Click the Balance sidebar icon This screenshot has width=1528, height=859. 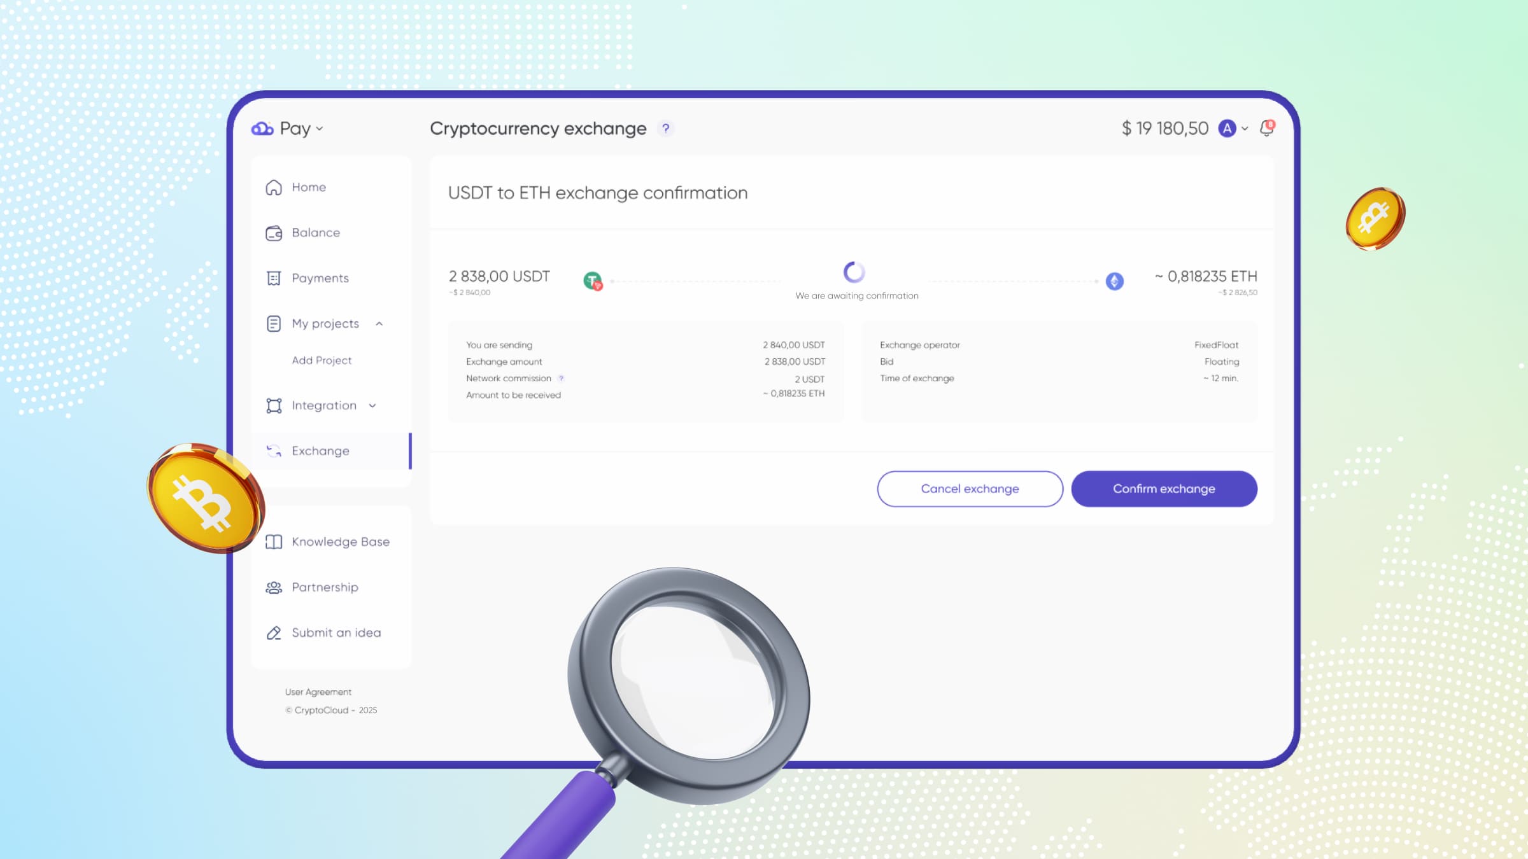coord(274,232)
